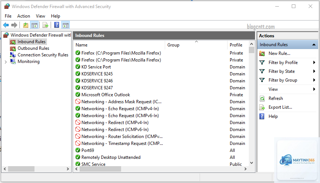320x183 pixels.
Task: Click blocked icon of Address Mask Request rule
Action: [x=78, y=101]
